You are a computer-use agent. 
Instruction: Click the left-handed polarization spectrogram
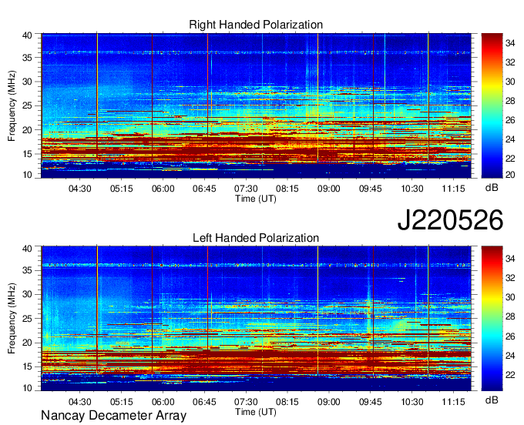[x=257, y=319]
